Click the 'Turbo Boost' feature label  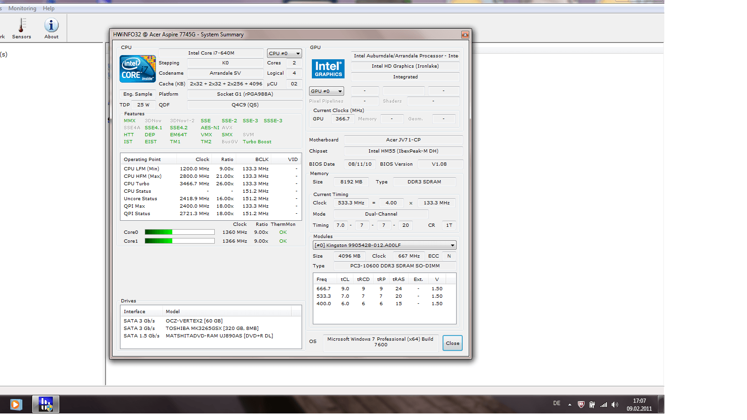pos(257,142)
